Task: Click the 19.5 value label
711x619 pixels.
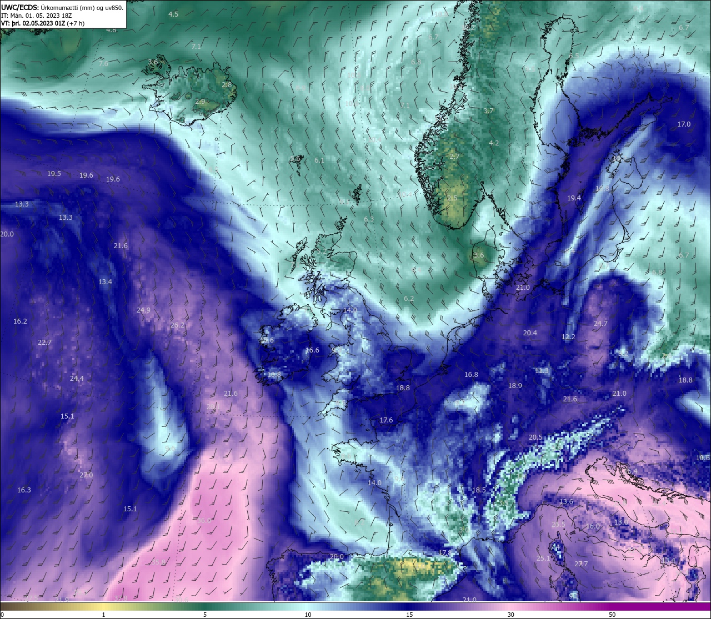Action: tap(54, 173)
